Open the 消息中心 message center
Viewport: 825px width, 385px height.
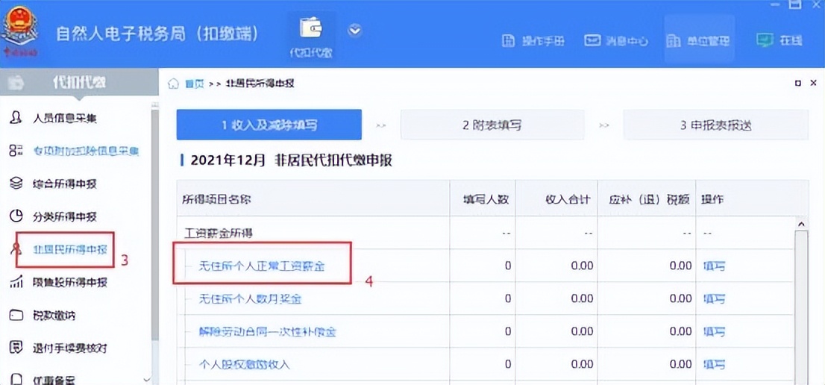[616, 40]
